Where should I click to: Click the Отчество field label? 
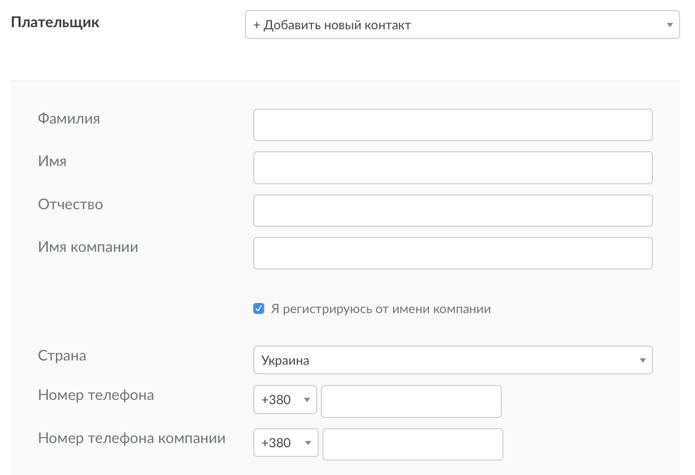(70, 204)
